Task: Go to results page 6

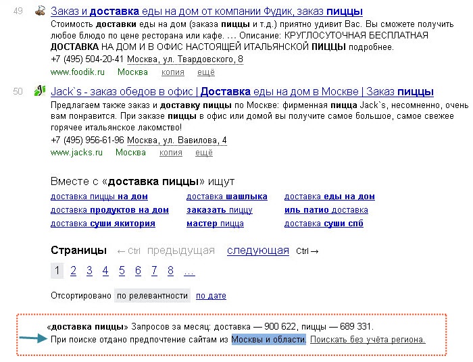Action: [138, 271]
